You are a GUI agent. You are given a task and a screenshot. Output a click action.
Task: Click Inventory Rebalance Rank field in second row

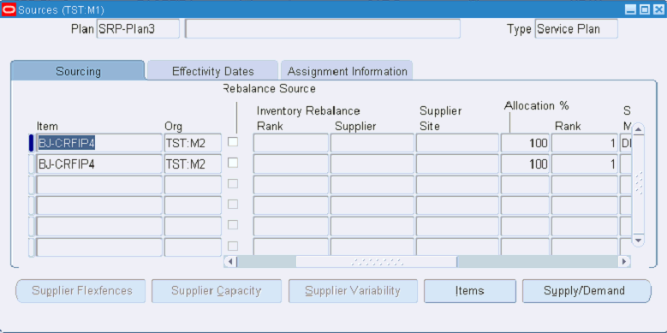pyautogui.click(x=291, y=164)
